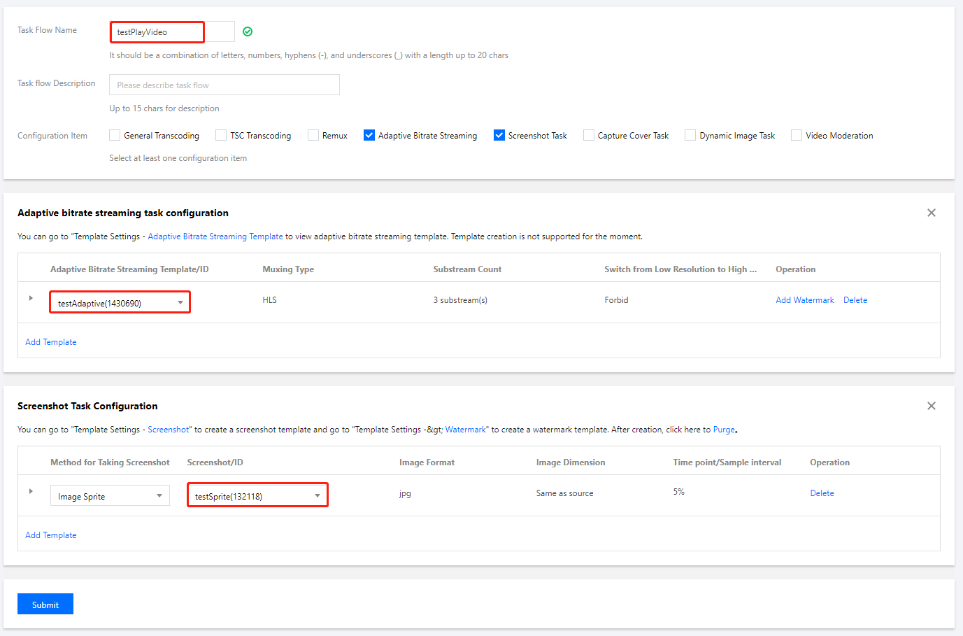Open the testAdaptive(1430690) template dropdown
This screenshot has width=963, height=636.
click(120, 303)
